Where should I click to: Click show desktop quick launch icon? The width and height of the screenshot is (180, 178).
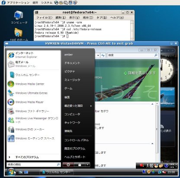tap(20, 172)
